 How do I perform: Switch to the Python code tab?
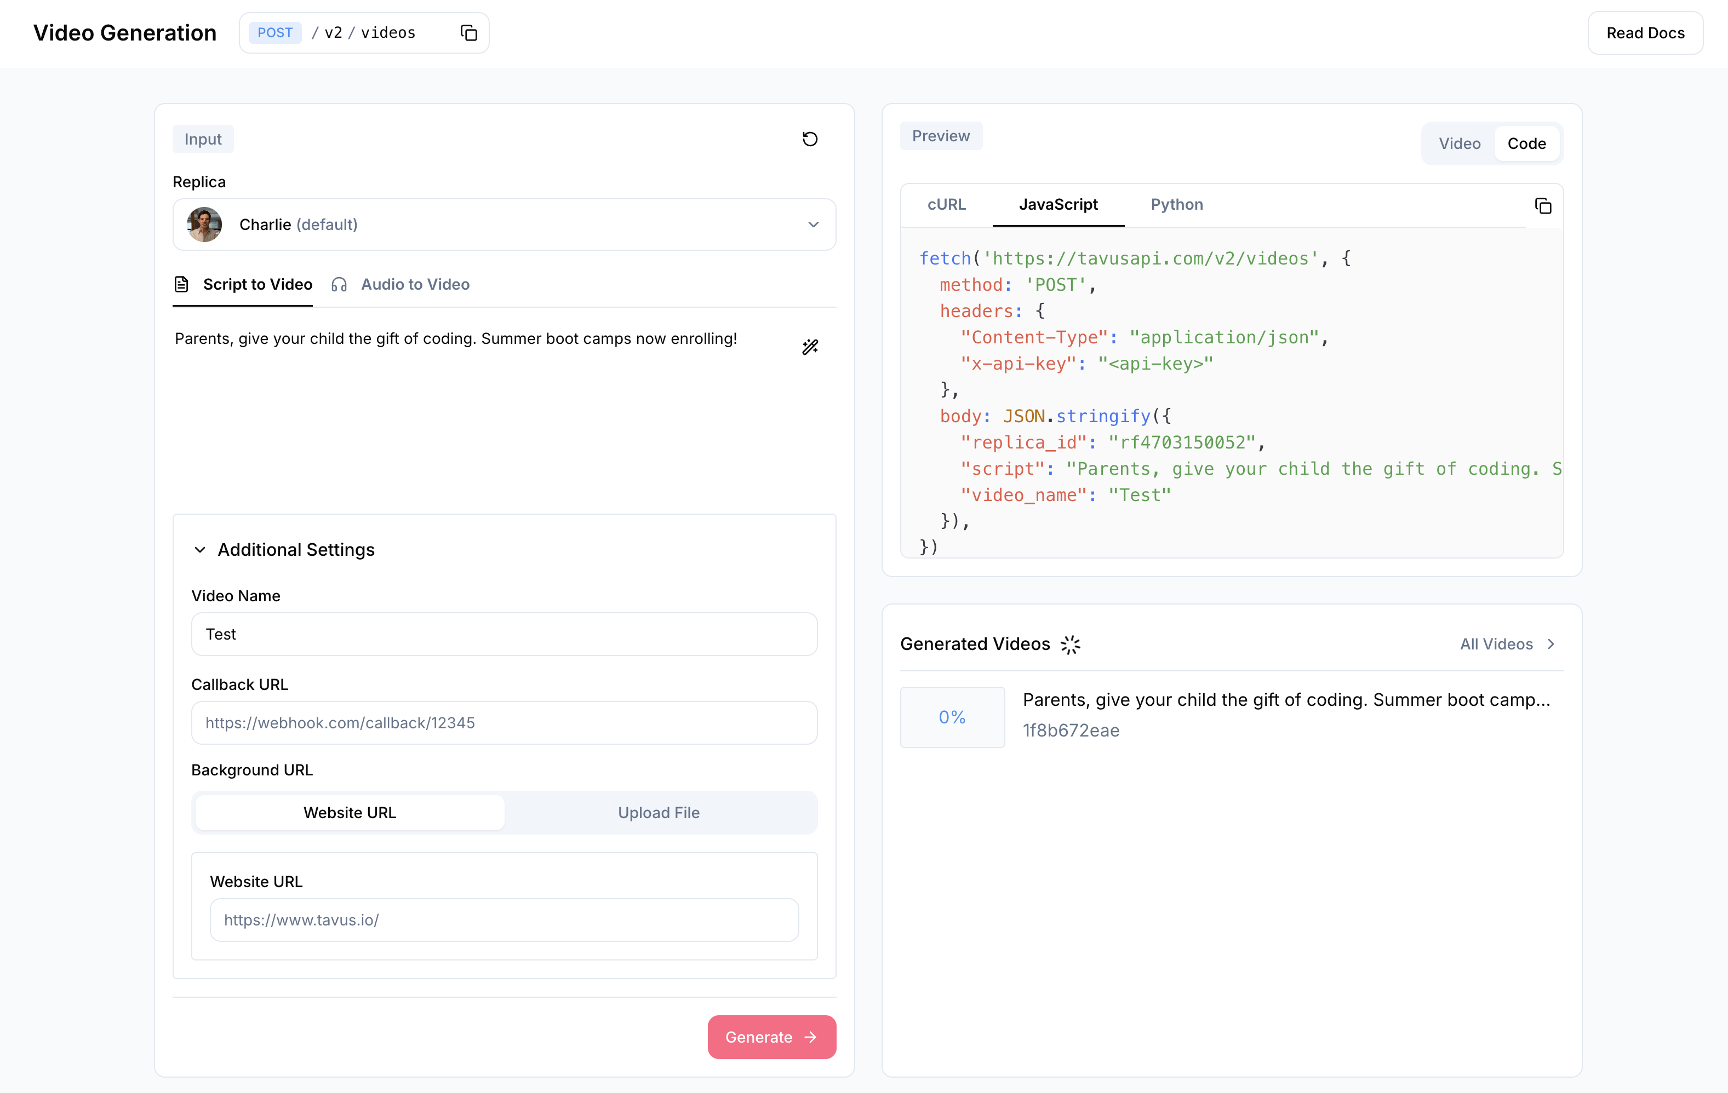pos(1176,204)
